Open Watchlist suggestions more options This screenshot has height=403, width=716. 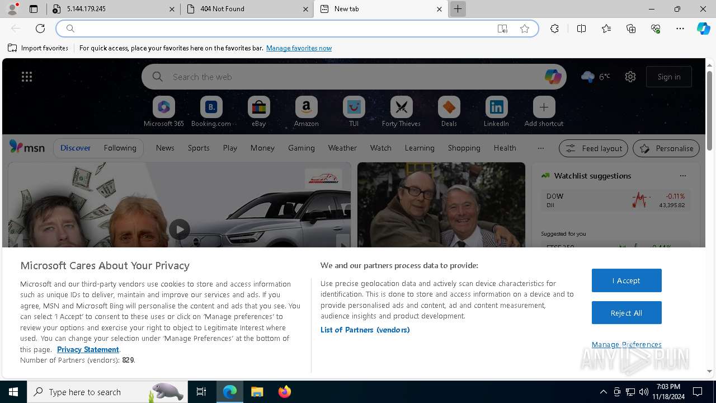[x=682, y=176]
